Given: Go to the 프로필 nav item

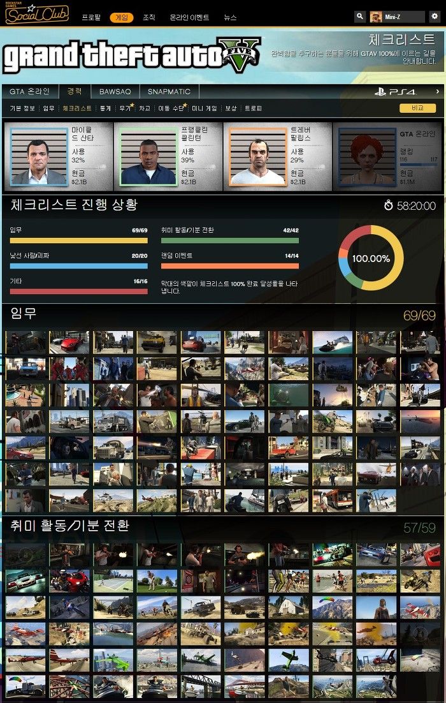Looking at the screenshot, I should tap(91, 17).
